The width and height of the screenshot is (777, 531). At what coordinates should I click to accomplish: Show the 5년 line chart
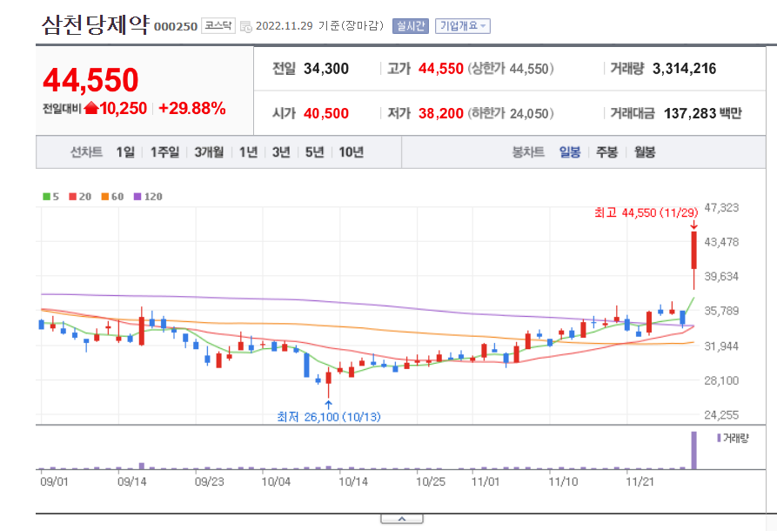click(314, 151)
